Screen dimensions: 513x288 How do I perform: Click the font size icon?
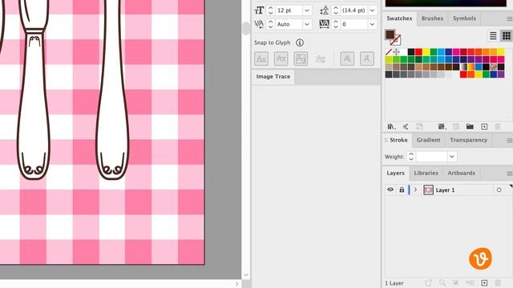(259, 10)
